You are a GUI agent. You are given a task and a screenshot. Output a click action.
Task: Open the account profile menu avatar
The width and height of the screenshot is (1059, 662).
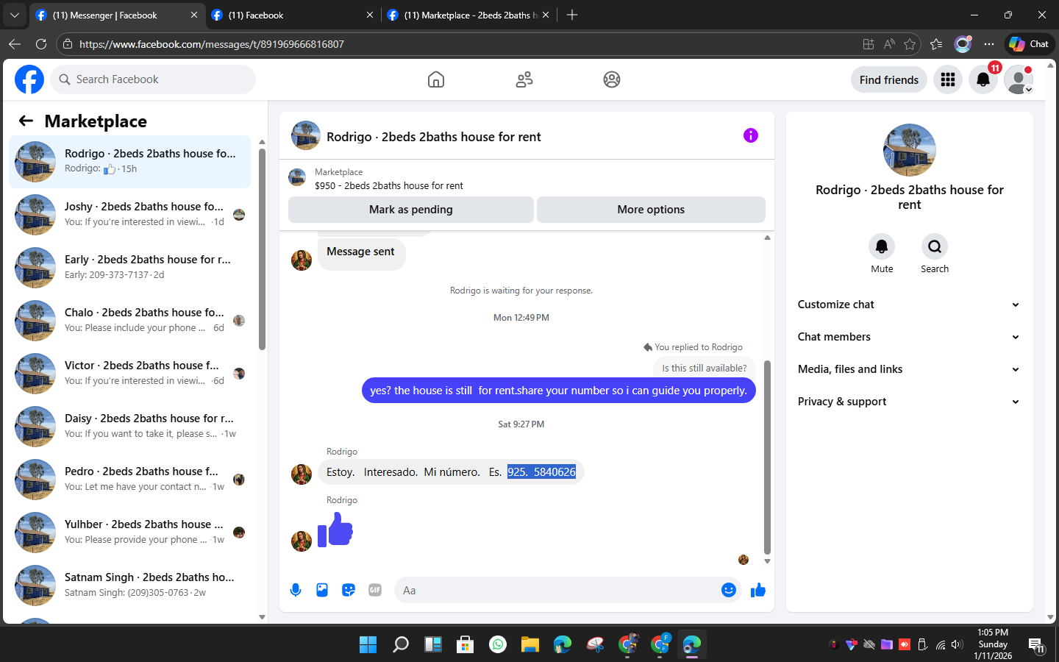[x=1019, y=79]
